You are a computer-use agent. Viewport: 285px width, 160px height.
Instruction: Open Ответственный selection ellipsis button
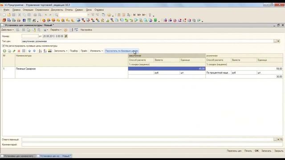[x=275, y=140]
